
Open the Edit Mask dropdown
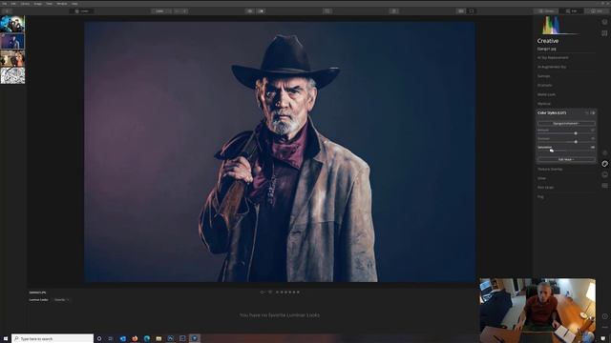[x=566, y=159]
